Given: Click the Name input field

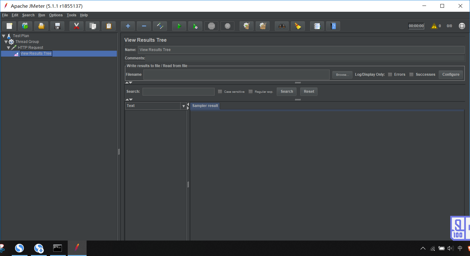Looking at the screenshot, I should click(x=301, y=50).
